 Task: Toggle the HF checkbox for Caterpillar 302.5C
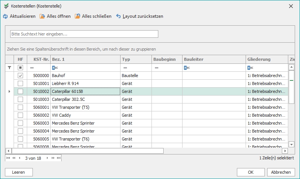pyautogui.click(x=20, y=99)
